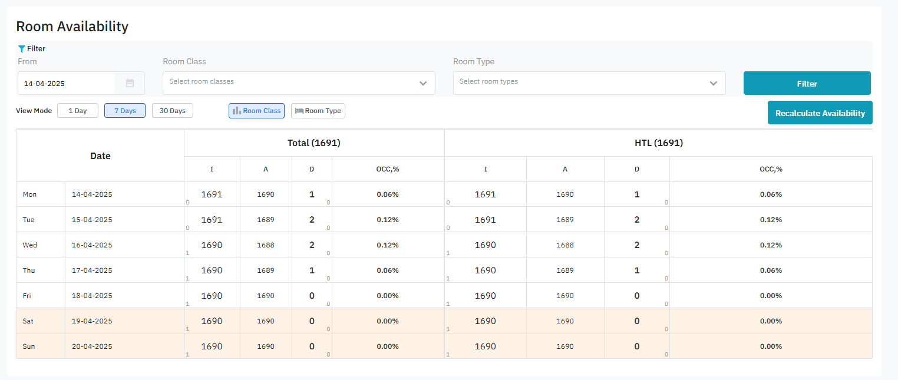Open the calendar date picker icon

point(130,84)
